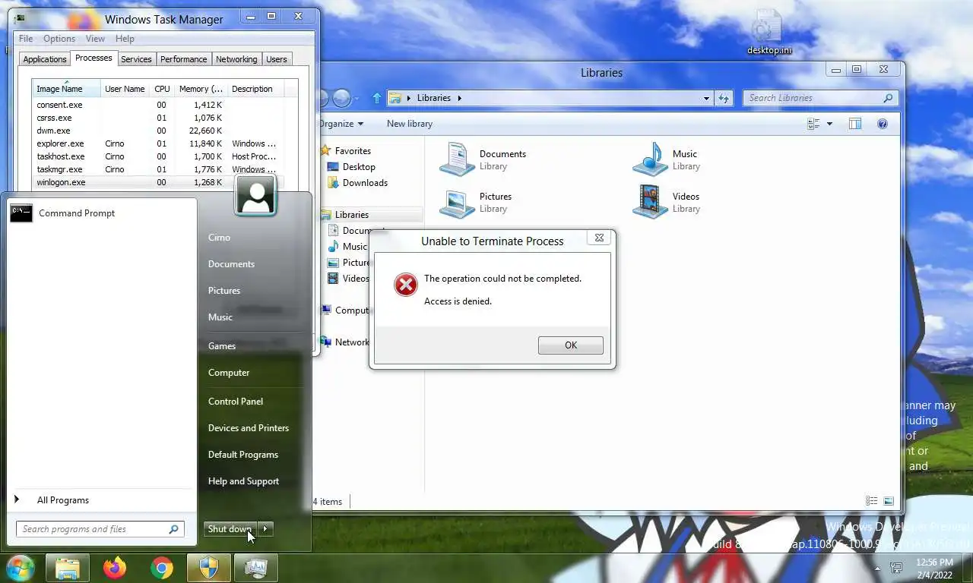Viewport: 973px width, 583px height.
Task: Click the Help icon in Libraries toolbar
Action: (883, 124)
